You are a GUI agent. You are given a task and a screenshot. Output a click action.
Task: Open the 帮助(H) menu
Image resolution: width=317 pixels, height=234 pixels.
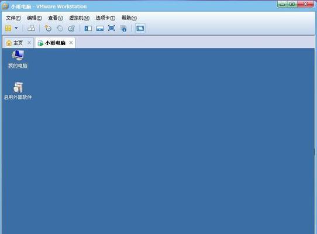coord(129,18)
